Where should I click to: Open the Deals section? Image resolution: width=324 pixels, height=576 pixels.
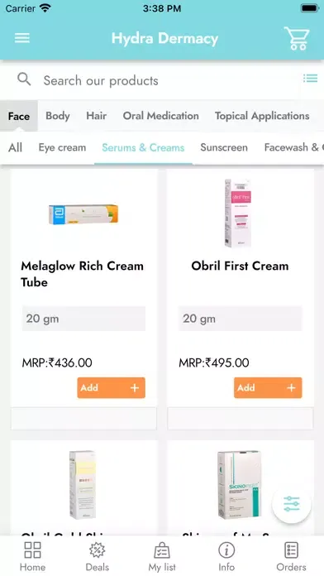pos(98,556)
